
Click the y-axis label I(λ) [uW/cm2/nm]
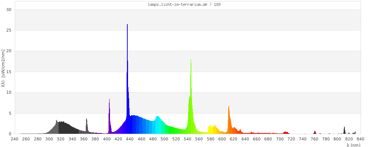(x=3, y=68)
